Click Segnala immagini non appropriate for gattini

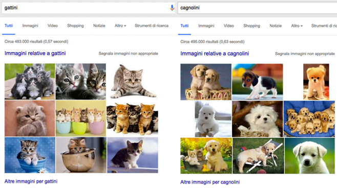(129, 54)
